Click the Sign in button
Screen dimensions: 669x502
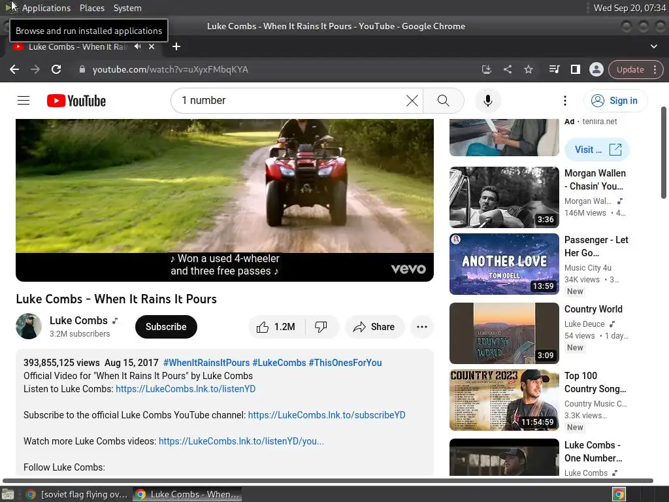[615, 101]
